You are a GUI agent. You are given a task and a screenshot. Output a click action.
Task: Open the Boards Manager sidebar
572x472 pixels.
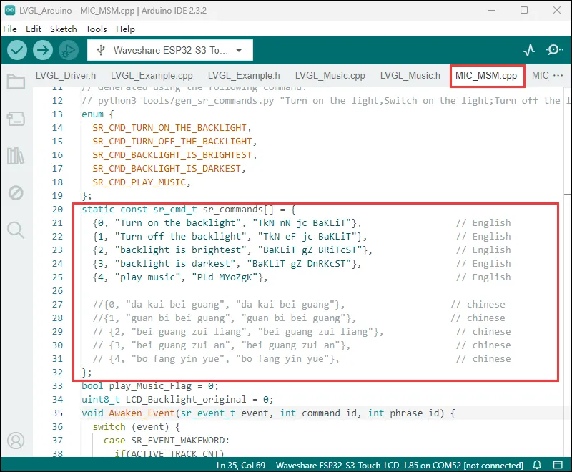(x=15, y=118)
